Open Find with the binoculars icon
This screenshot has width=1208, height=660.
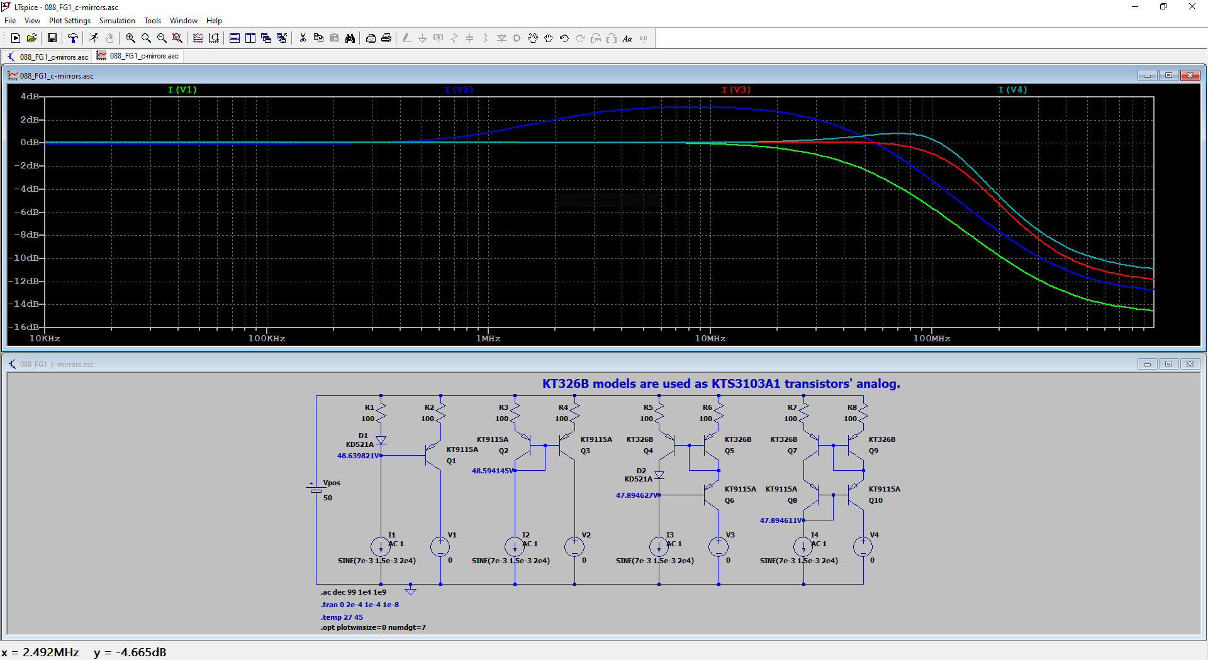tap(350, 38)
